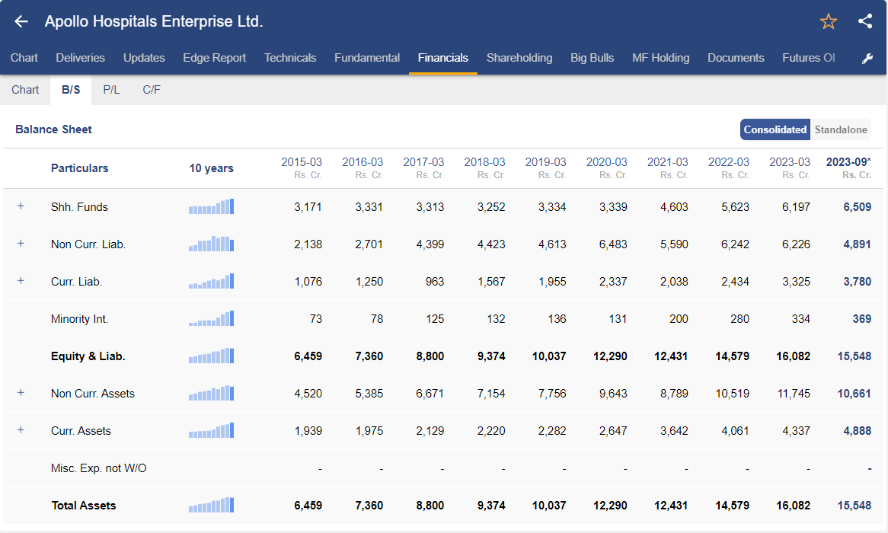The height and width of the screenshot is (533, 888).
Task: Expand the Shh. Funds row
Action: pos(21,206)
